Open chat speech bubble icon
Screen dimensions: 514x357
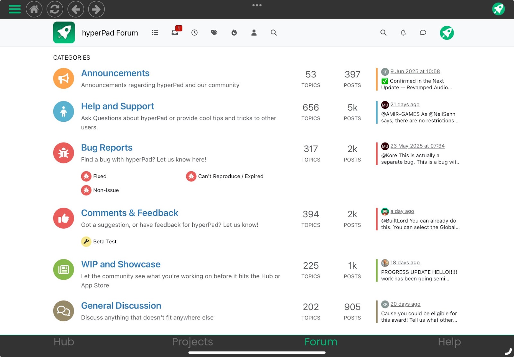[x=423, y=32]
